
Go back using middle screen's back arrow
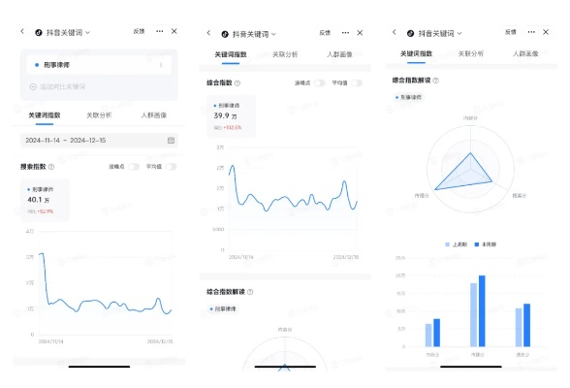click(x=208, y=33)
